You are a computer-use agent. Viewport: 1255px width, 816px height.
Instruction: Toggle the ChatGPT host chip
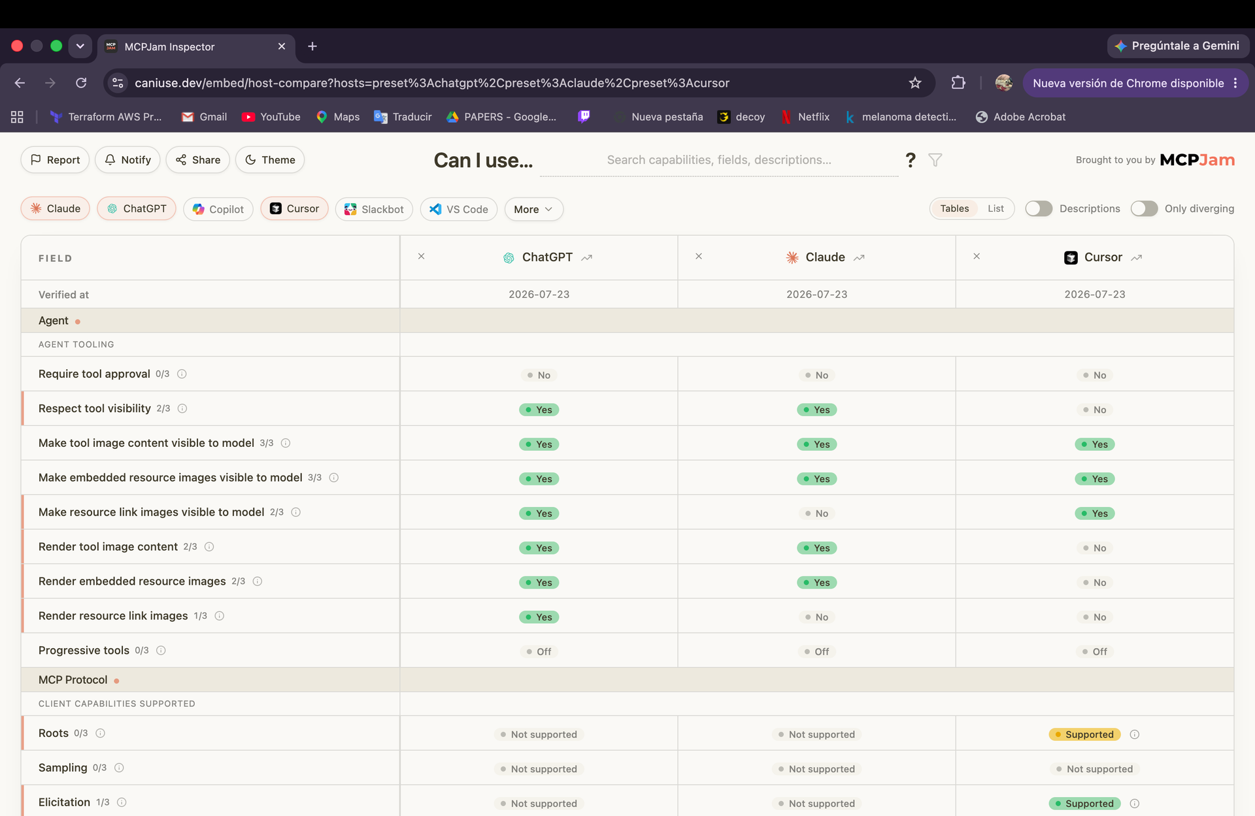(137, 208)
